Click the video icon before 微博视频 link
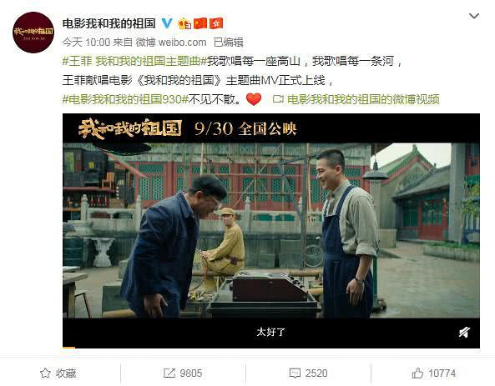This screenshot has height=386, width=495. (x=278, y=99)
